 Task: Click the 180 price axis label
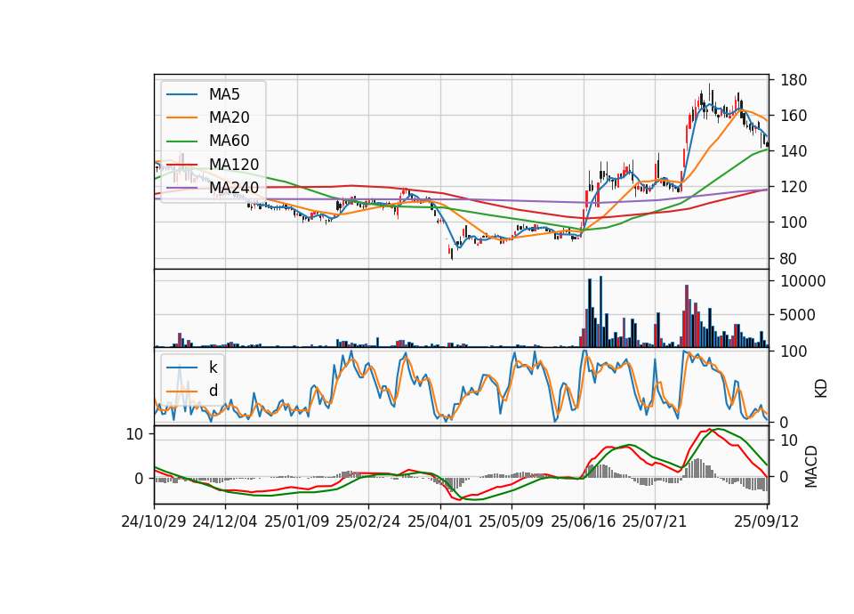[794, 80]
